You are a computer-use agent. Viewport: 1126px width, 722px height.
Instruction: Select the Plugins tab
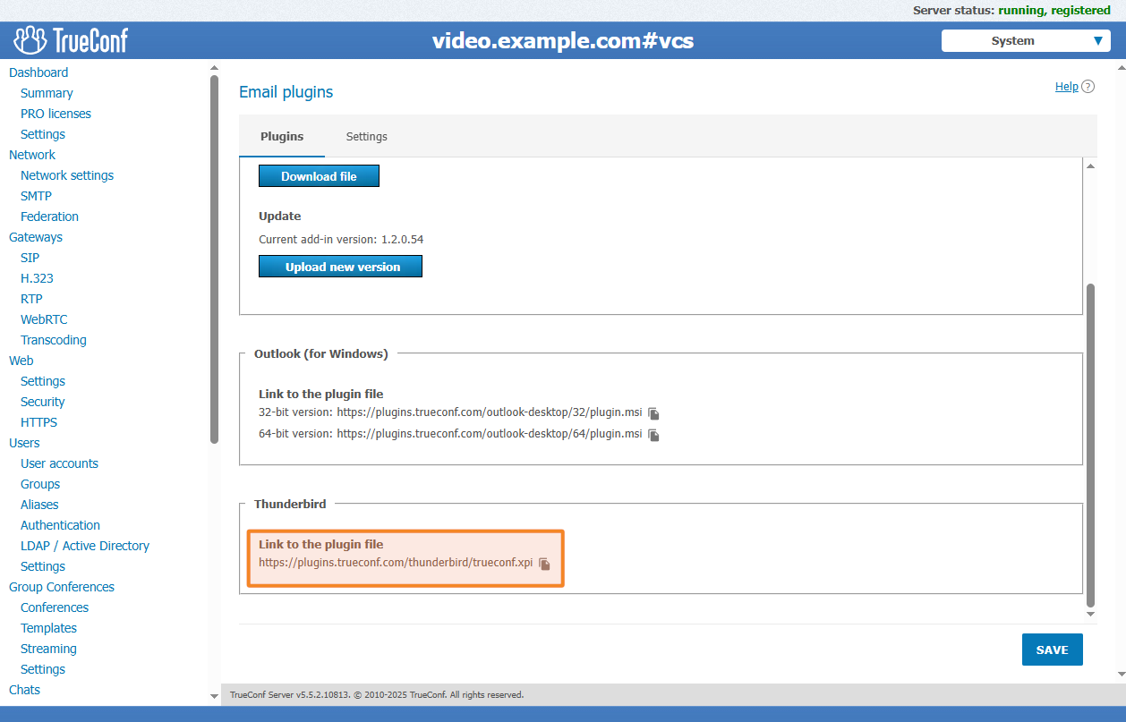click(282, 137)
